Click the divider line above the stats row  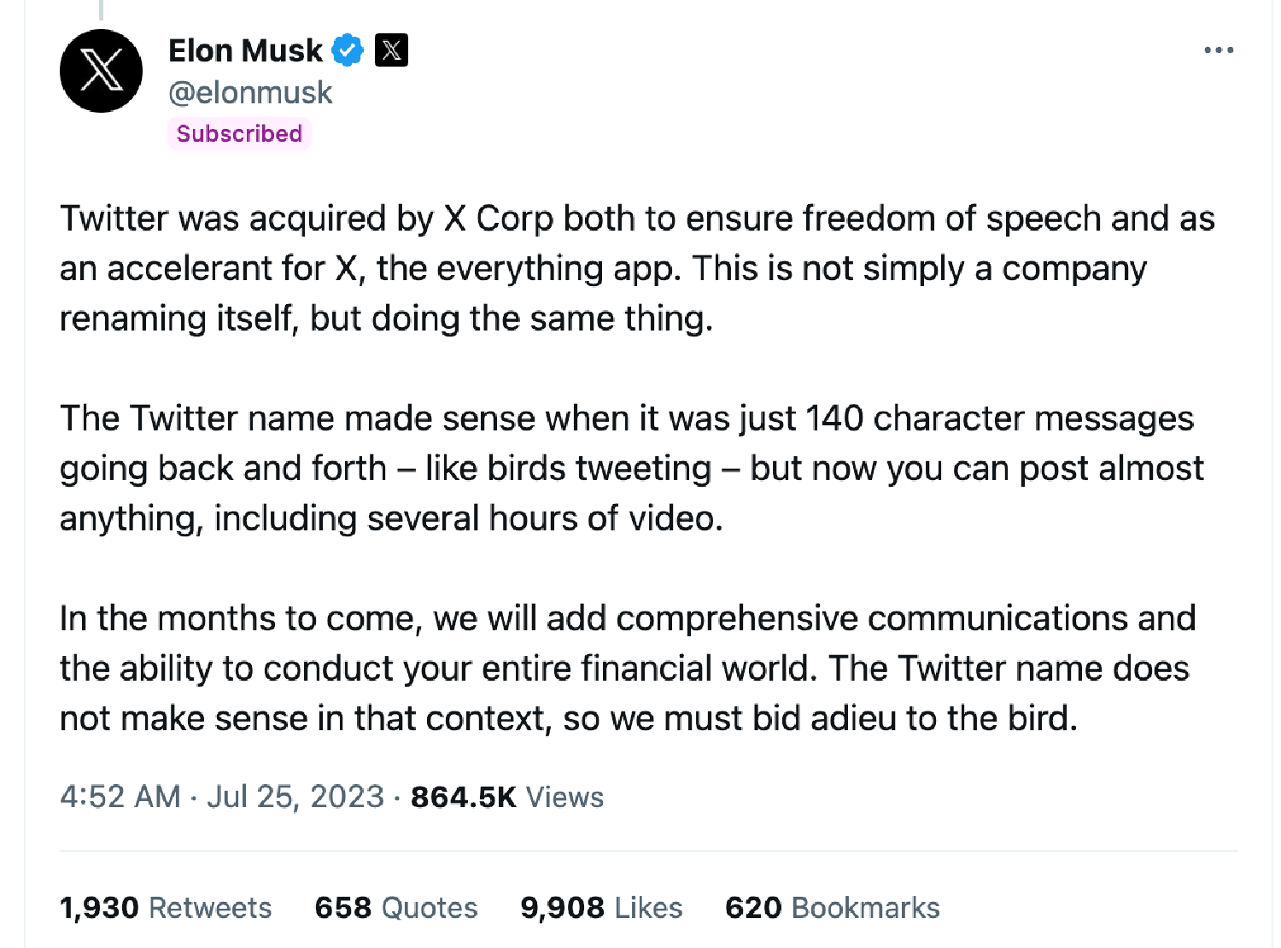click(649, 851)
